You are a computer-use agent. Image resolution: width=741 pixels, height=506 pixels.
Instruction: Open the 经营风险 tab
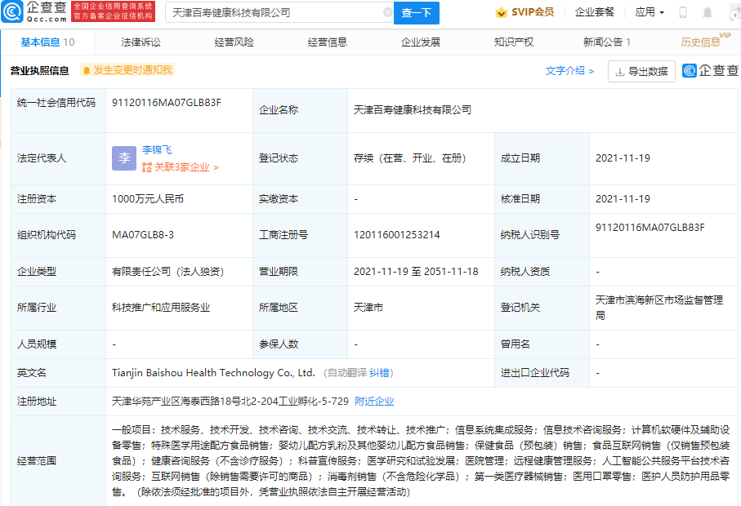pyautogui.click(x=234, y=42)
